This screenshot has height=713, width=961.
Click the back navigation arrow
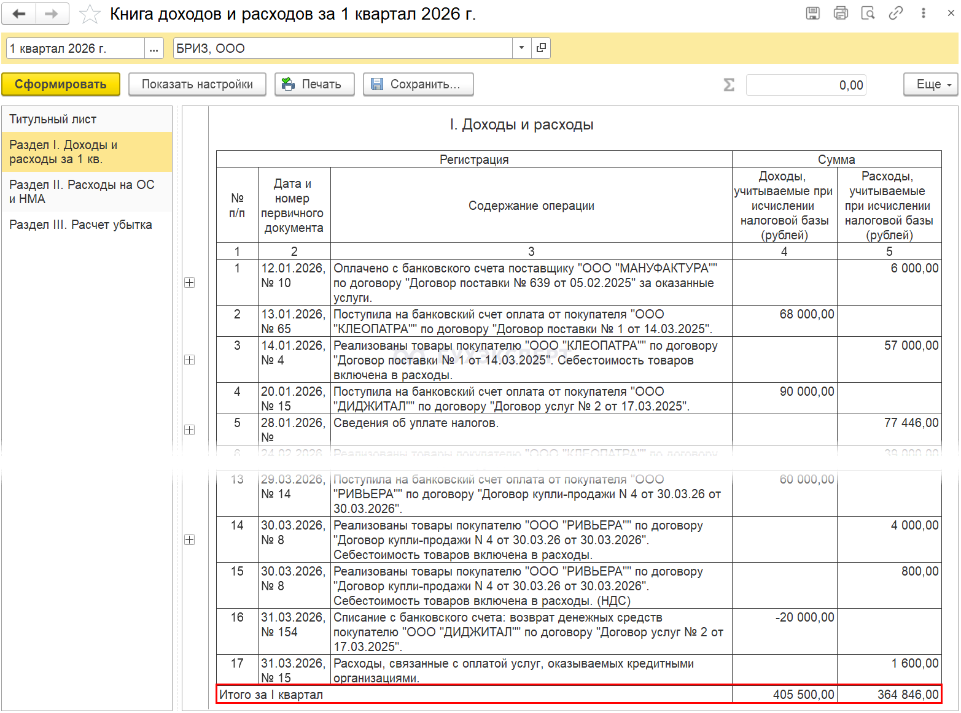[x=19, y=13]
